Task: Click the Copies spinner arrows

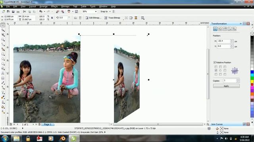Action: tap(238, 80)
